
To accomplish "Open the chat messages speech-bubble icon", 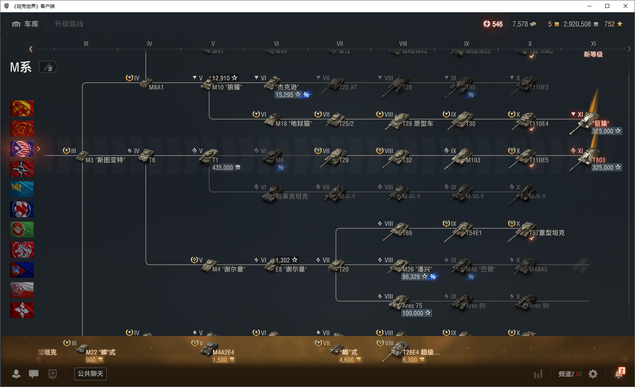I will (34, 374).
